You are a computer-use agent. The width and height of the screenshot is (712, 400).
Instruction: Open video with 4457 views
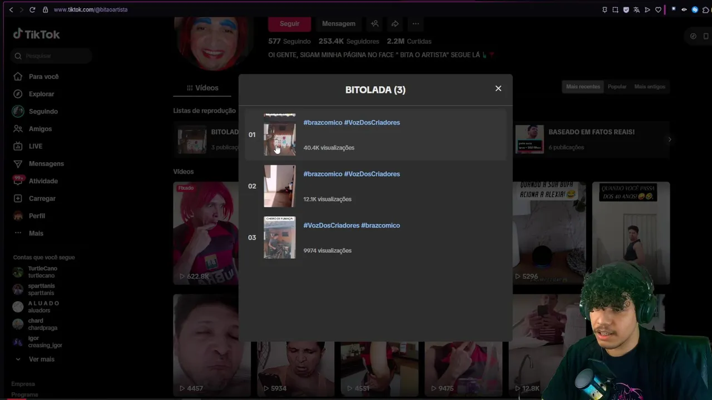211,344
